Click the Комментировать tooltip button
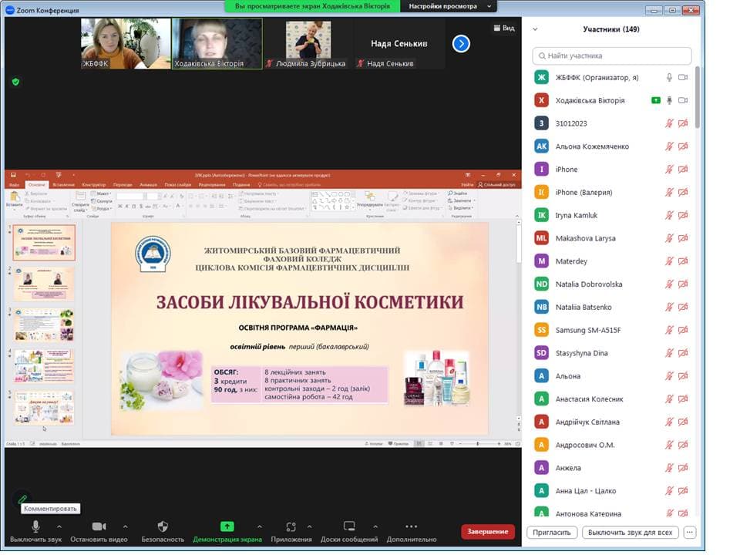This screenshot has width=740, height=555. click(x=50, y=508)
